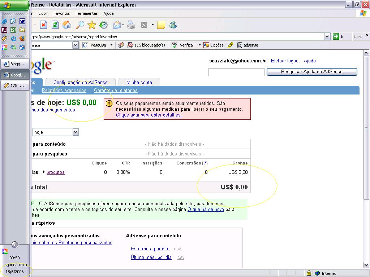The height and width of the screenshot is (277, 370).
Task: Expand the Mail icon dropdown arrow
Action: click(x=123, y=25)
